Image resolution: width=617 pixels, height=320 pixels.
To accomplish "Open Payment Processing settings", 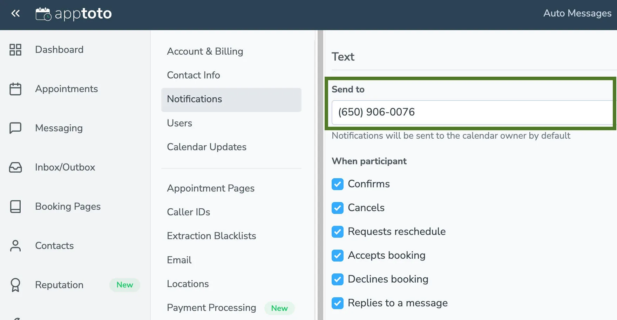I will [x=211, y=308].
